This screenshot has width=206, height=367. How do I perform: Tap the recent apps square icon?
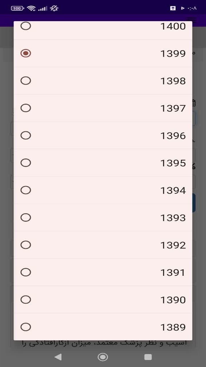(148, 357)
